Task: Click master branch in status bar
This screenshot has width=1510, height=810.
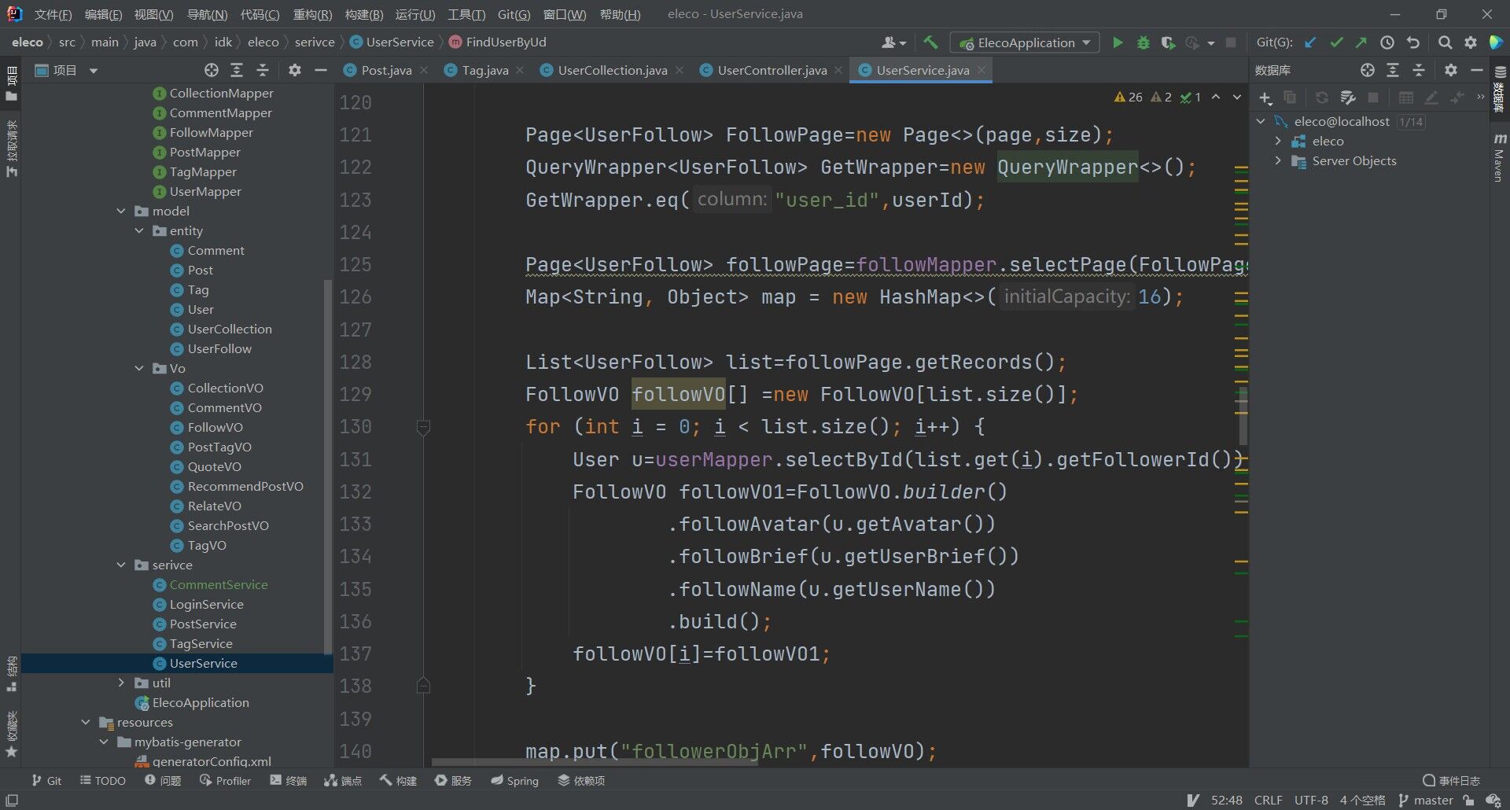Action: tap(1425, 800)
